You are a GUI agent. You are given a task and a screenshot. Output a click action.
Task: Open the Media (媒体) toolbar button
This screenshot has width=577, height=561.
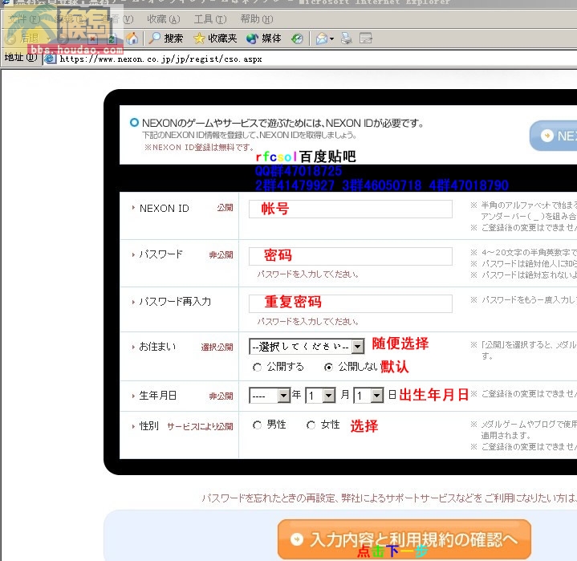(264, 38)
